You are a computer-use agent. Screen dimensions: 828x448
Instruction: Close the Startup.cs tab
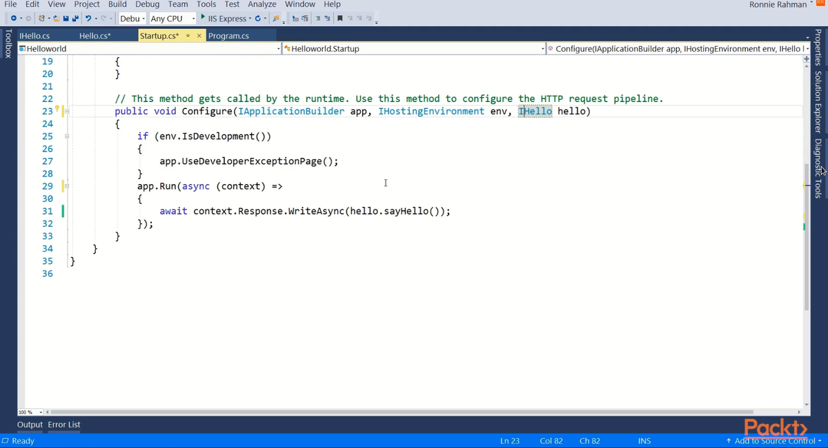[x=199, y=36]
